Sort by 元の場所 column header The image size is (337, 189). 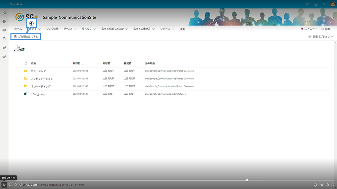(x=150, y=63)
